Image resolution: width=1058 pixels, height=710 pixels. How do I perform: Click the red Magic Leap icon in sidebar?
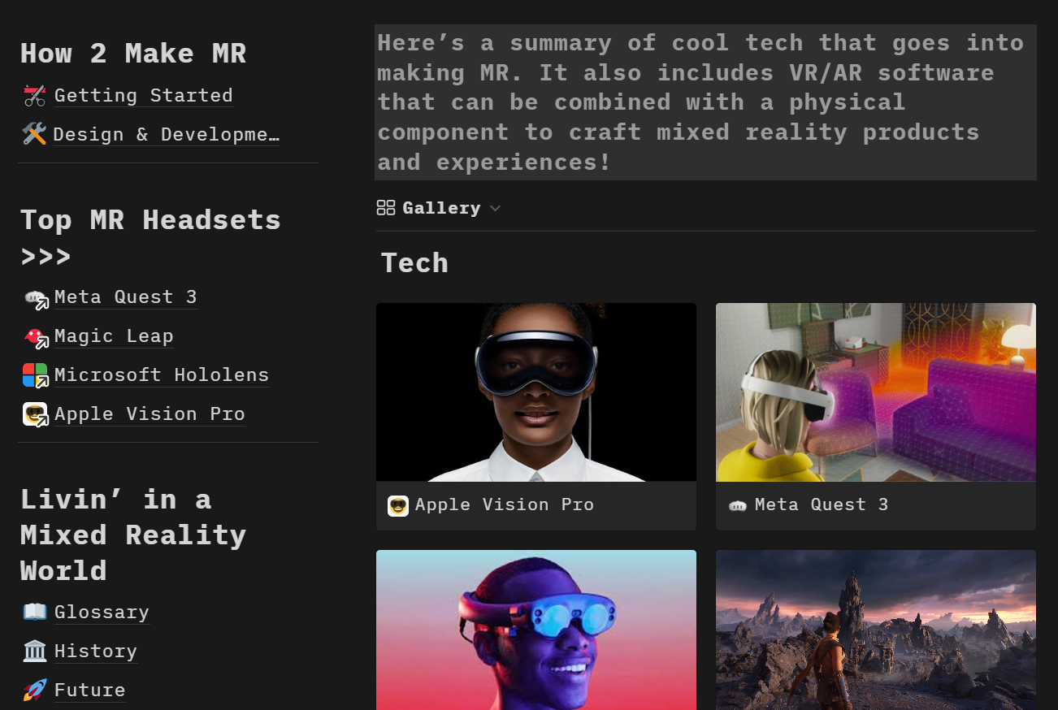pos(35,336)
